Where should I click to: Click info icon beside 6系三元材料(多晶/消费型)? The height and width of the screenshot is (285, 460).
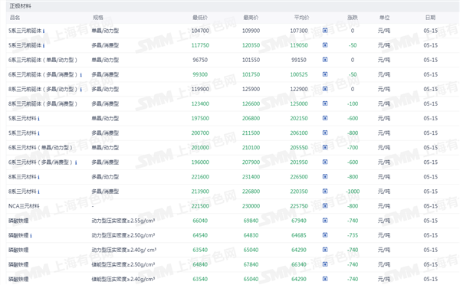coord(76,162)
